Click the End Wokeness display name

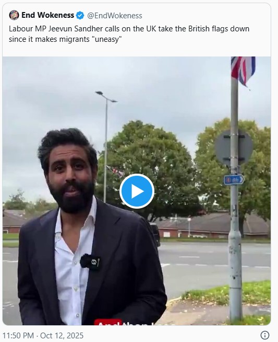(x=47, y=15)
